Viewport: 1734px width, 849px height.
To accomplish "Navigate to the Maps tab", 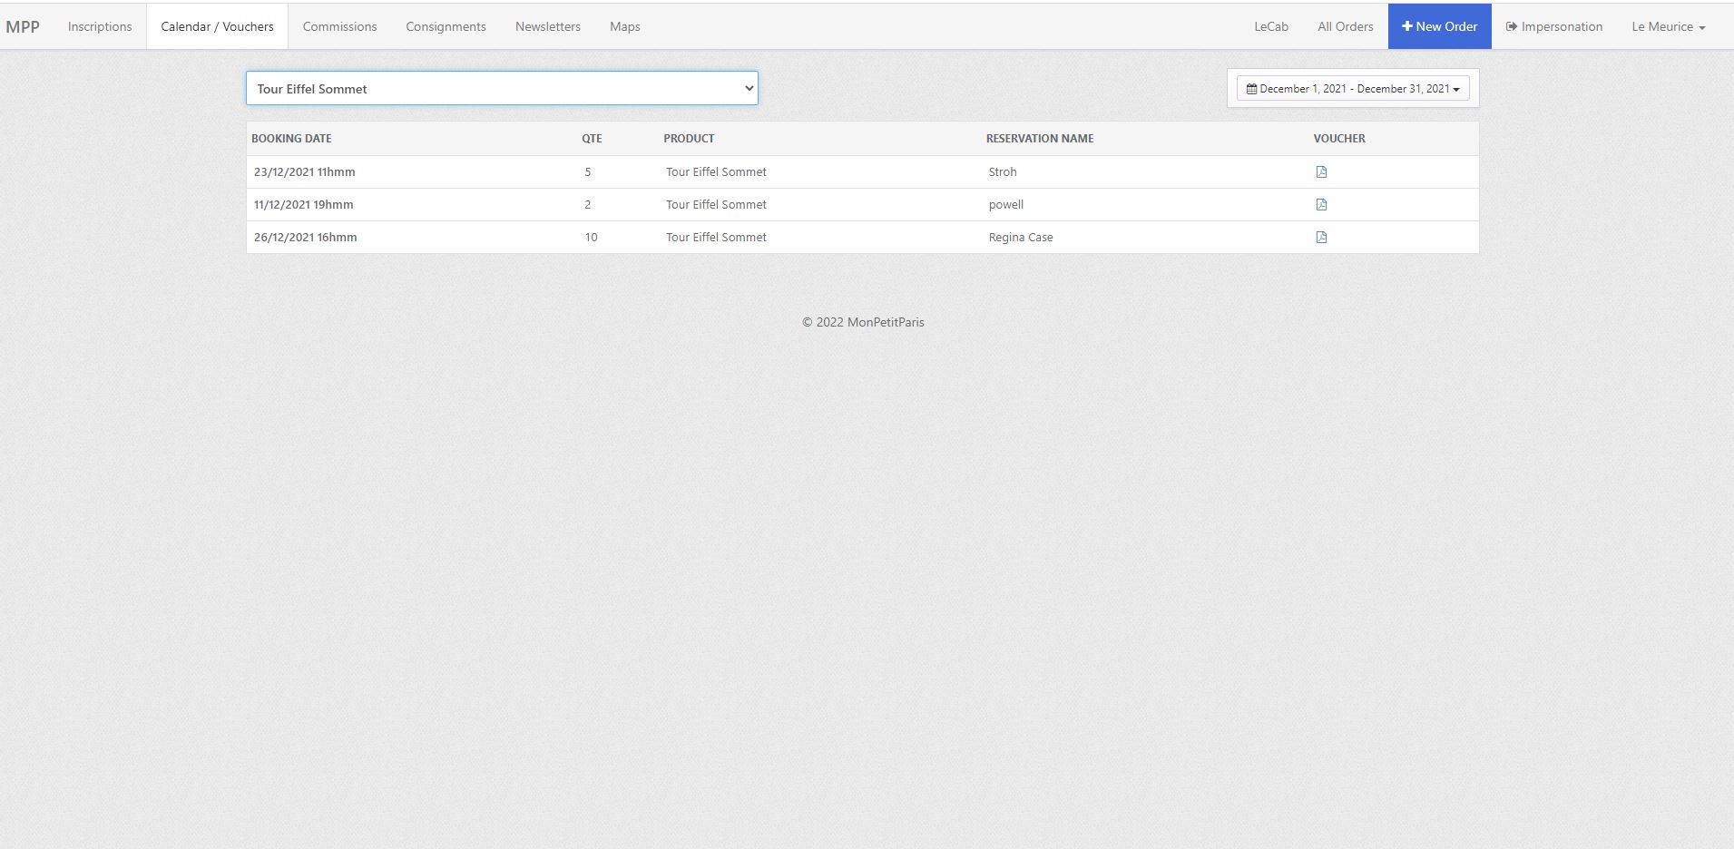I will tap(624, 26).
